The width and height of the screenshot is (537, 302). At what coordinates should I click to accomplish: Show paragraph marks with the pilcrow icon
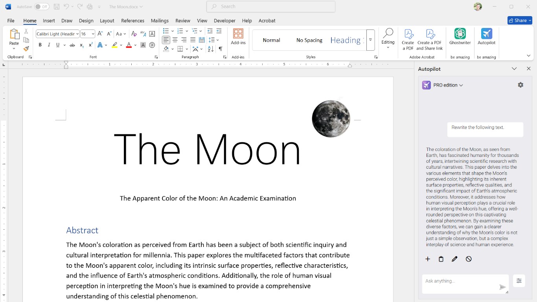(221, 49)
